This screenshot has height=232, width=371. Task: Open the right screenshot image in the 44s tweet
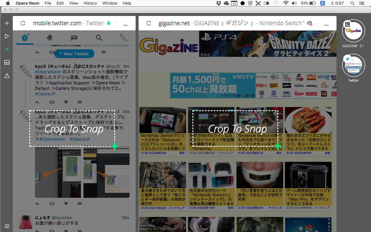pyautogui.click(x=106, y=172)
